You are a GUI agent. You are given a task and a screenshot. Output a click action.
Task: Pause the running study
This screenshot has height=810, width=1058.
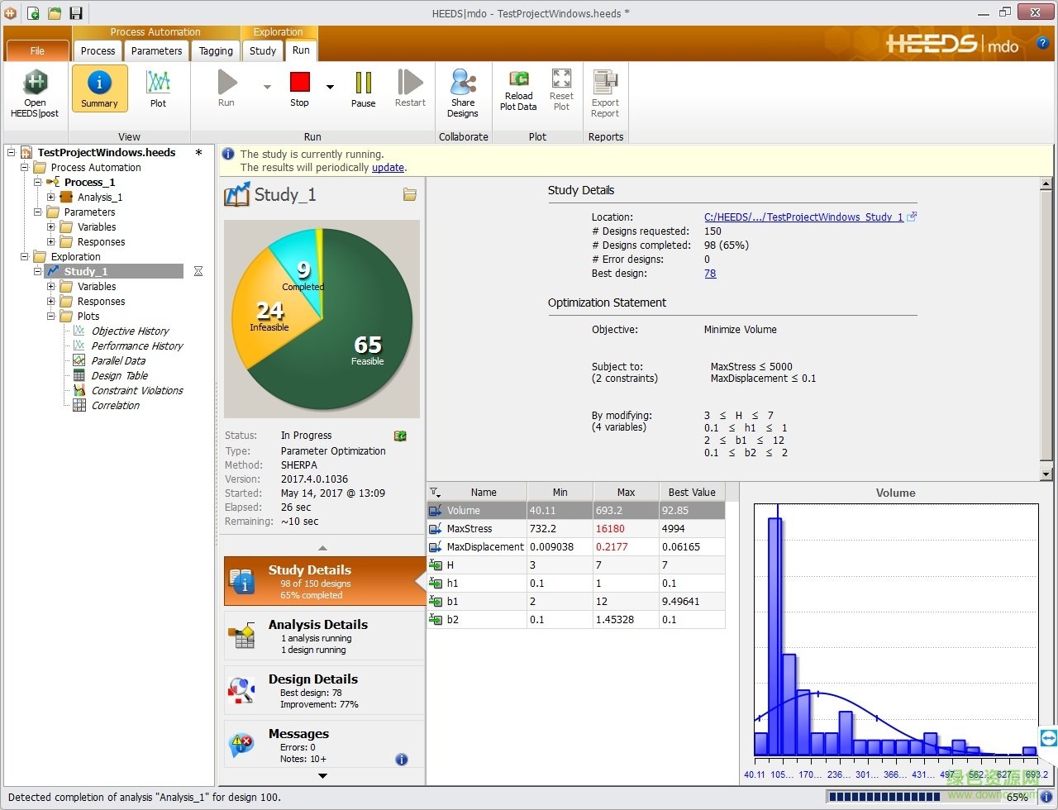363,83
